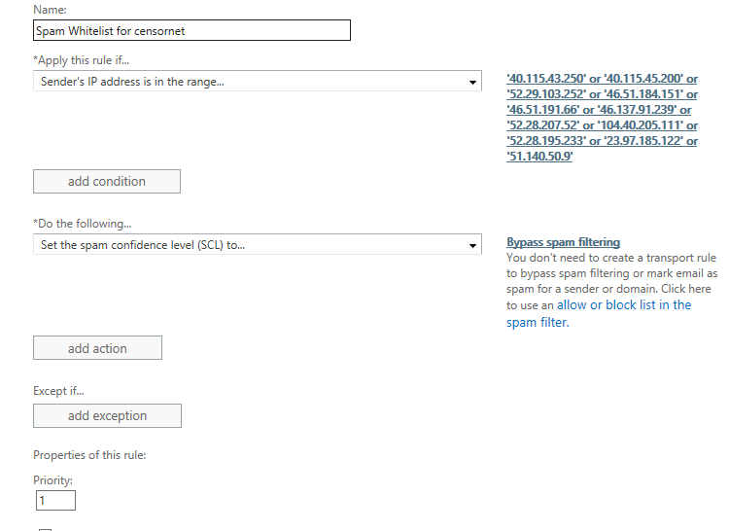The image size is (729, 531).
Task: Click the '40.115.43.250' IP address link
Action: tap(546, 79)
